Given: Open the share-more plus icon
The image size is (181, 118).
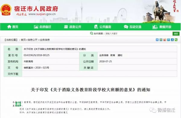Looking at the screenshot, I should 157,40.
